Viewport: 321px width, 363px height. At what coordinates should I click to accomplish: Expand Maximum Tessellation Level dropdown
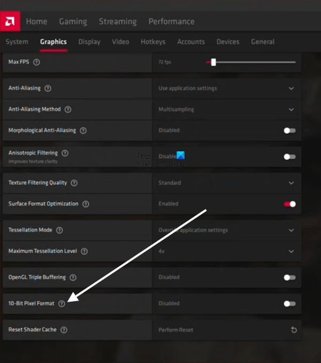click(x=291, y=251)
